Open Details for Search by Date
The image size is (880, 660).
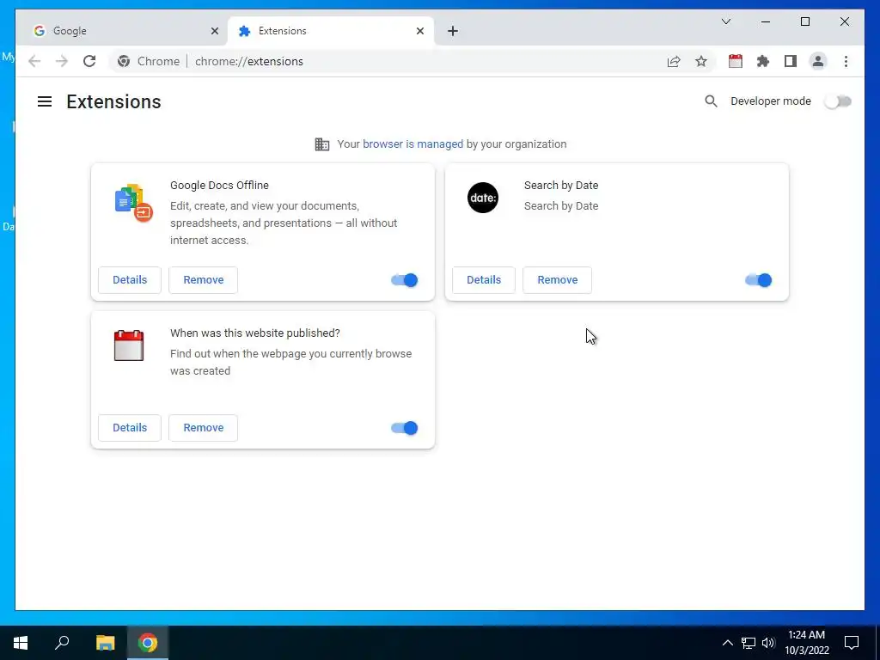(484, 280)
